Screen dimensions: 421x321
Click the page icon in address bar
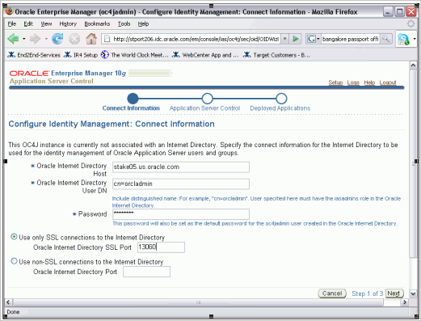click(107, 39)
